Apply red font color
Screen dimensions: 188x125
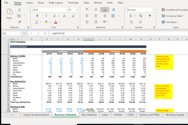(x=56, y=22)
